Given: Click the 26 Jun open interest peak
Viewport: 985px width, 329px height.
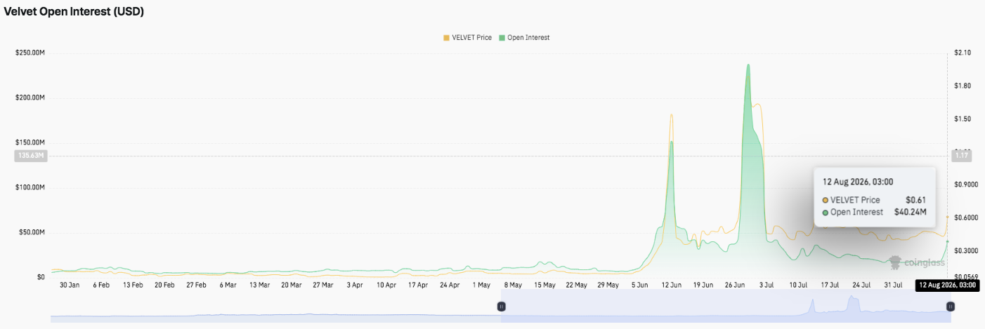Looking at the screenshot, I should coord(748,65).
